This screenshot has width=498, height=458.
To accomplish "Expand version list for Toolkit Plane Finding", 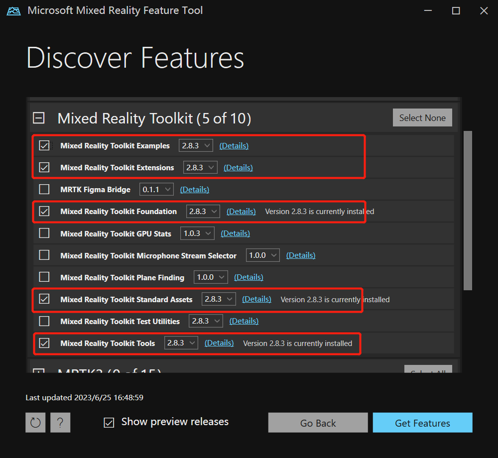I will click(211, 277).
